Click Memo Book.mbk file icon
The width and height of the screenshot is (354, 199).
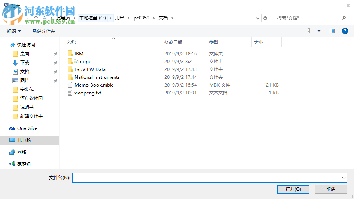coord(70,85)
